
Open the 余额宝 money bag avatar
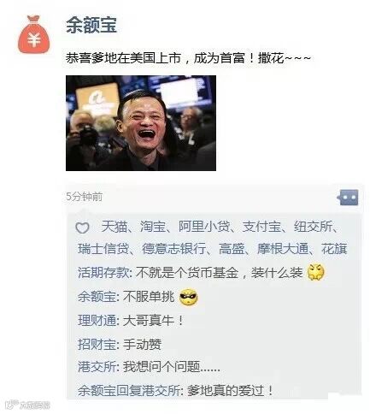[34, 34]
